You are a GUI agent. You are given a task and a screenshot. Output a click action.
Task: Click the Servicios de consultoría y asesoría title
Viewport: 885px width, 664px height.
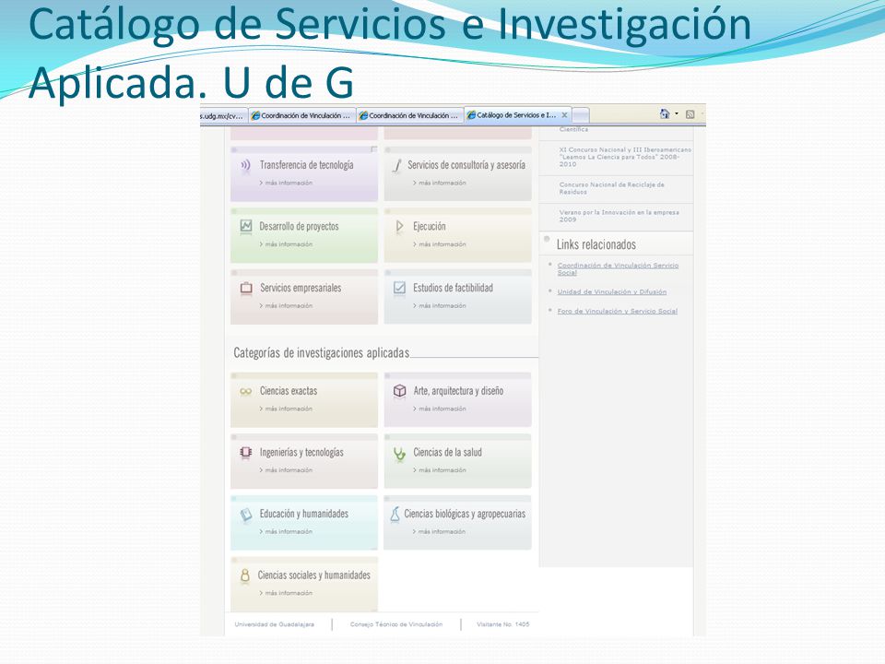(x=466, y=165)
